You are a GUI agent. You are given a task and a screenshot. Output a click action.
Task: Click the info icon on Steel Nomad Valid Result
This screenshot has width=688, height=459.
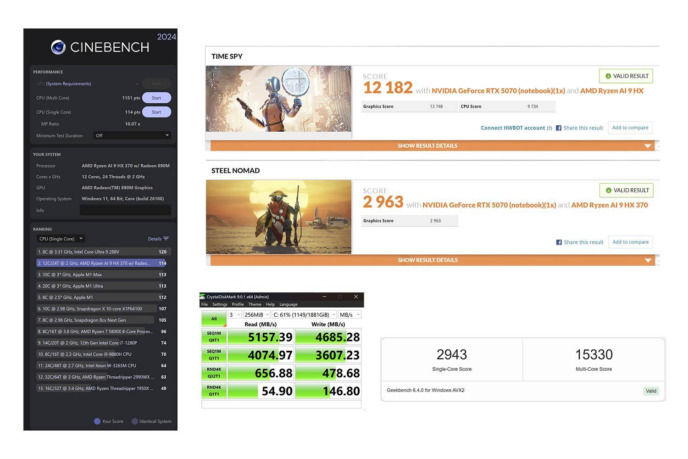click(608, 190)
